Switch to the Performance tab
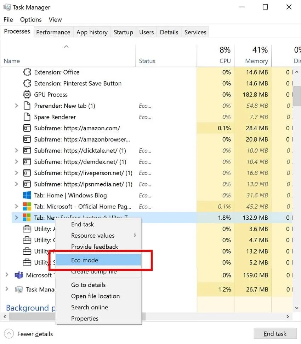The height and width of the screenshot is (344, 301). [x=53, y=32]
